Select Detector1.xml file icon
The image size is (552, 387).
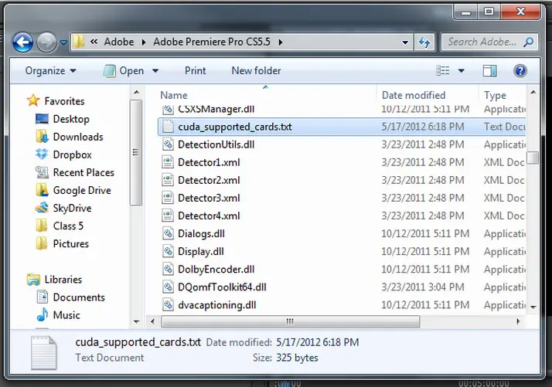[168, 162]
